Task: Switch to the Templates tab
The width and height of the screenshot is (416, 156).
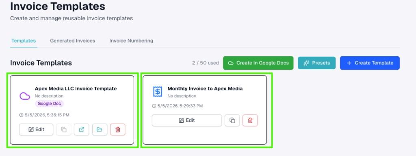Action: pyautogui.click(x=24, y=41)
